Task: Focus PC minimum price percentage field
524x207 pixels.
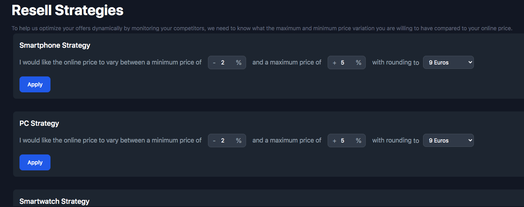Action: pyautogui.click(x=225, y=141)
